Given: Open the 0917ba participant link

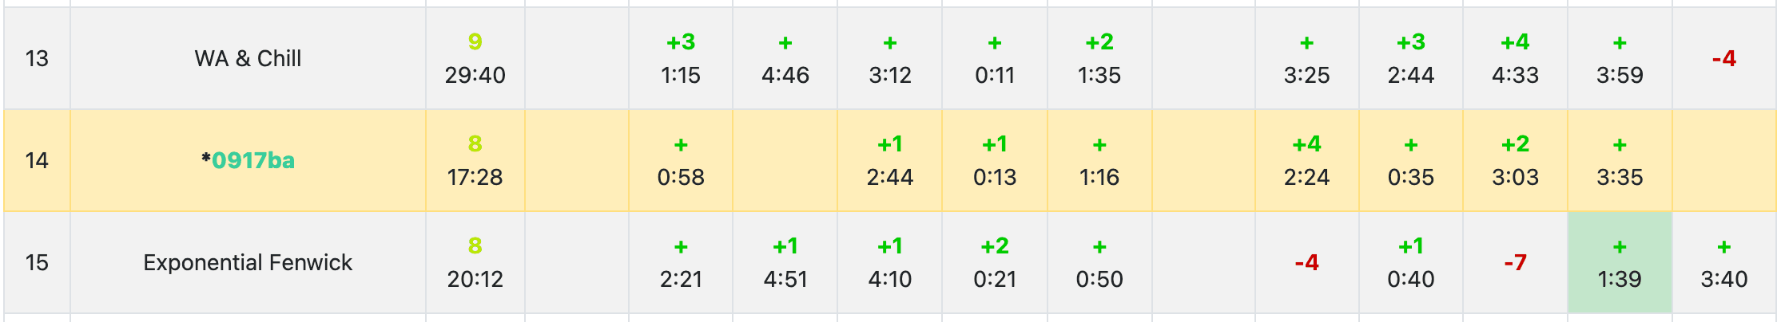Looking at the screenshot, I should (x=252, y=160).
